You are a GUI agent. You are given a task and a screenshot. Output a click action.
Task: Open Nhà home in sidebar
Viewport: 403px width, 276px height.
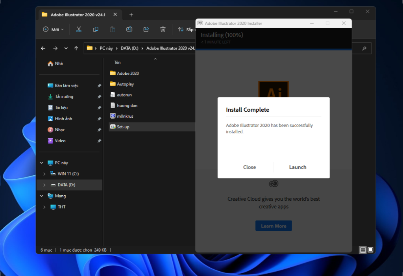55,63
